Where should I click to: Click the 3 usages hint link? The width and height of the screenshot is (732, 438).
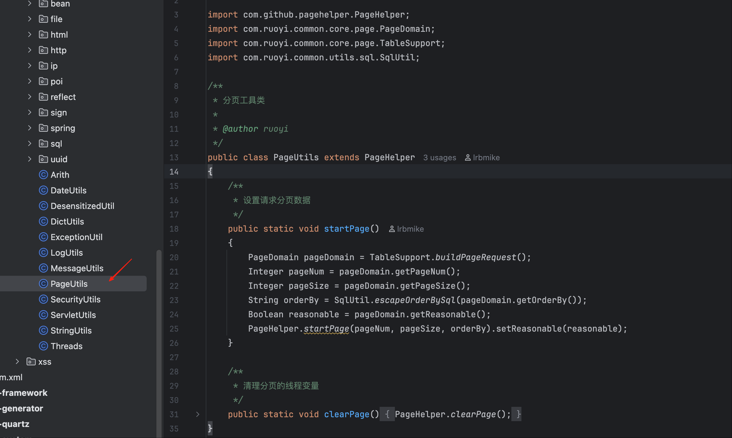tap(439, 158)
